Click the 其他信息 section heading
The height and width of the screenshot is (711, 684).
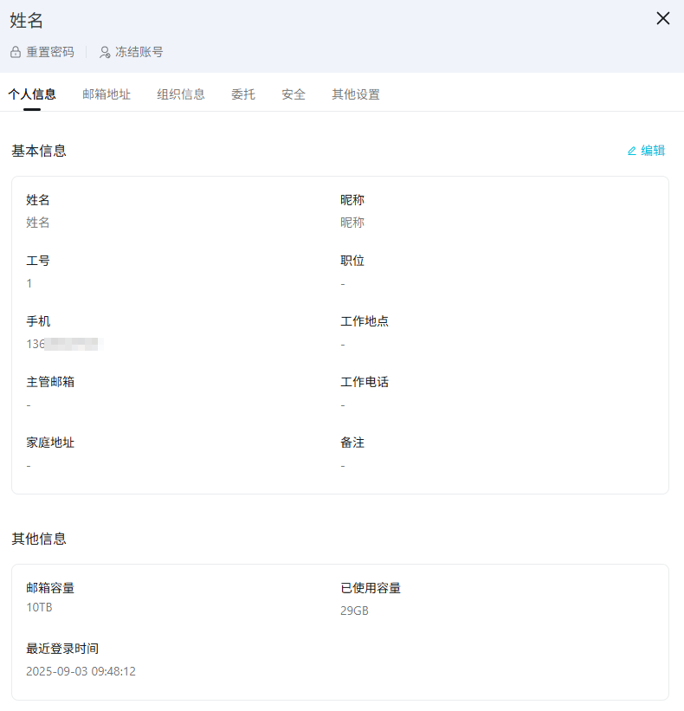[x=39, y=539]
